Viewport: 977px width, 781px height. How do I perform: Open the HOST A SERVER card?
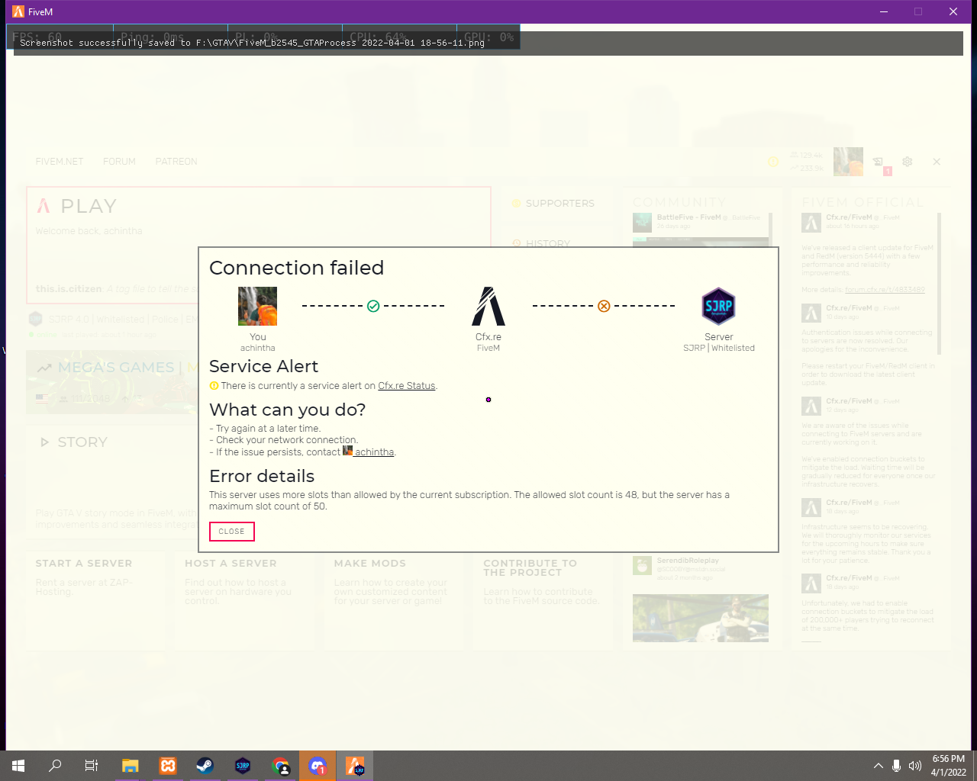[x=244, y=600]
